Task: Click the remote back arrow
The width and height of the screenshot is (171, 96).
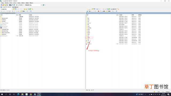Action: 97,9
